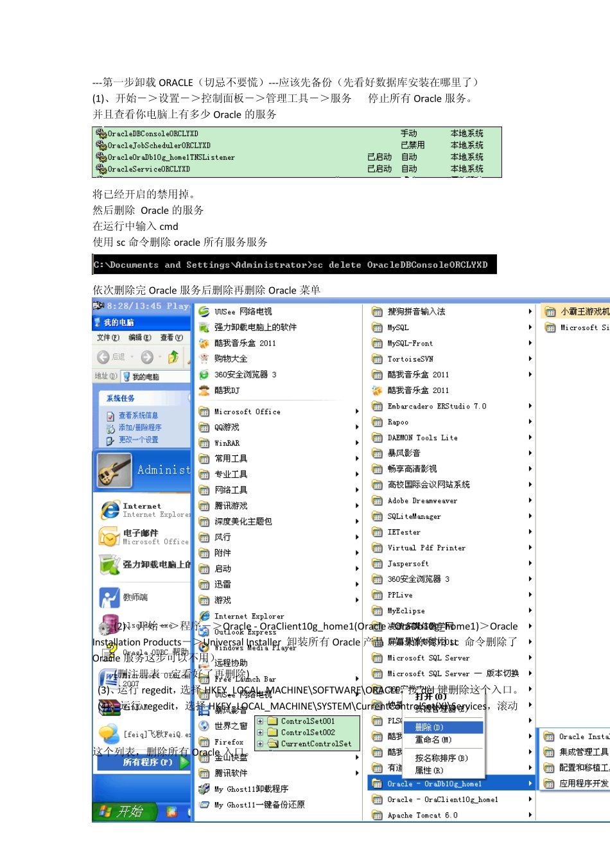This screenshot has height=863, width=610.
Task: Click the Back arrow in My Computer window
Action: pos(103,357)
